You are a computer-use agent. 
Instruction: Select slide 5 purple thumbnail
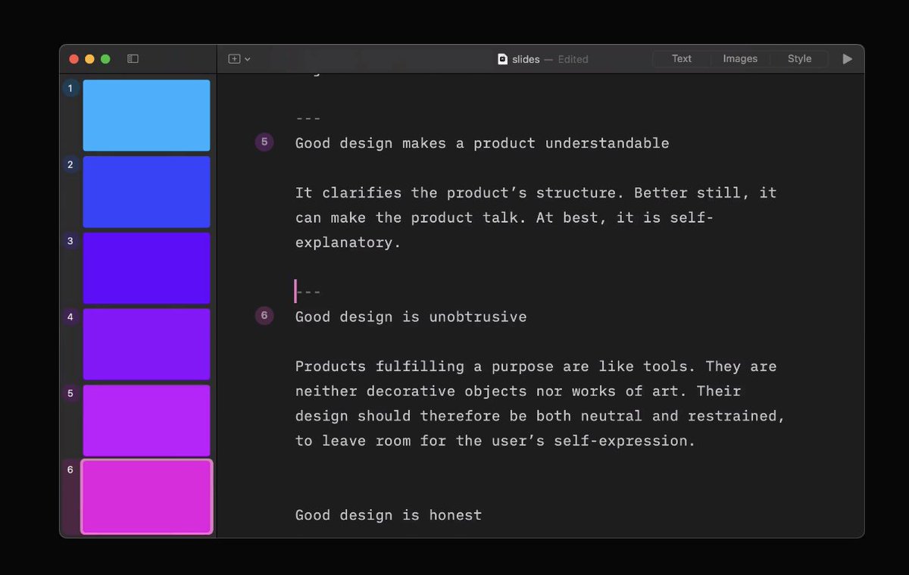click(146, 420)
